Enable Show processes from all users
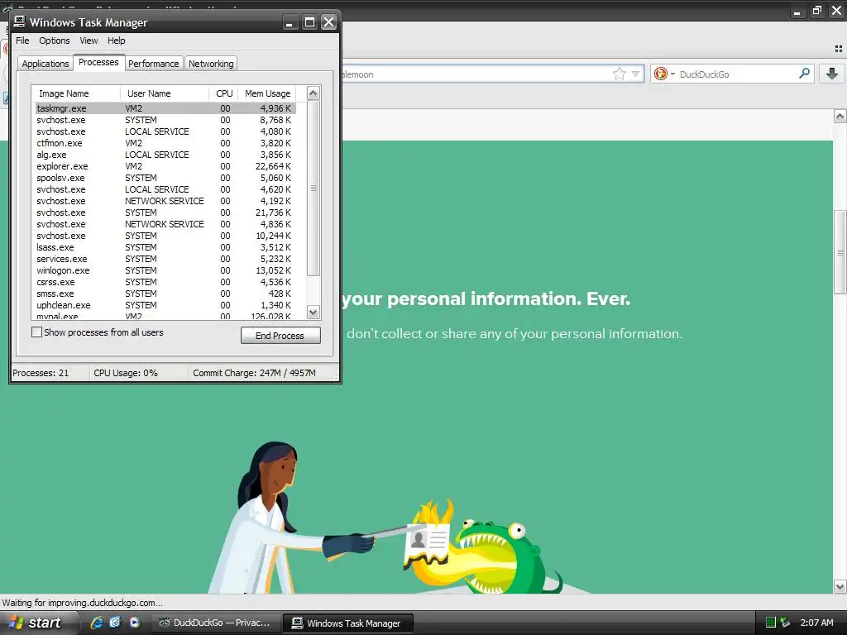This screenshot has width=847, height=635. click(36, 332)
